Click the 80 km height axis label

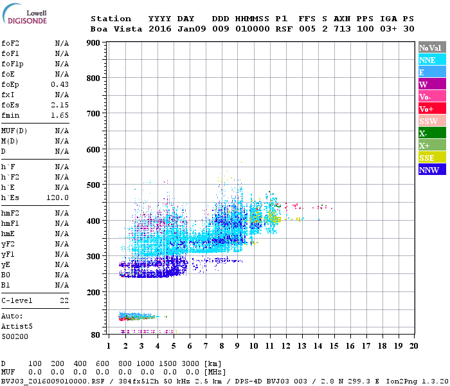click(x=96, y=335)
